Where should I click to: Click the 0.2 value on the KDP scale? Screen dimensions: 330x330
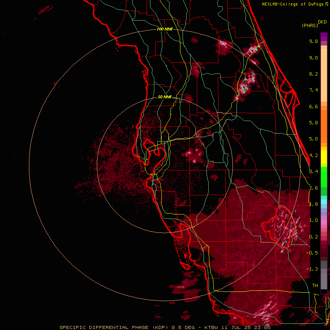pos(313,237)
